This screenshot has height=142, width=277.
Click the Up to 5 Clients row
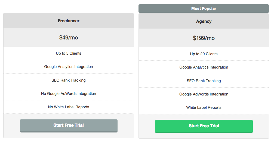tap(69, 53)
